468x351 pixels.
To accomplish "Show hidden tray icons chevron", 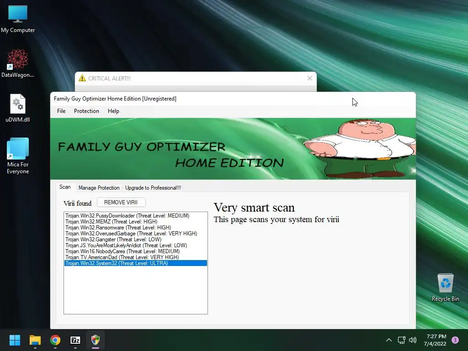I will click(x=388, y=340).
